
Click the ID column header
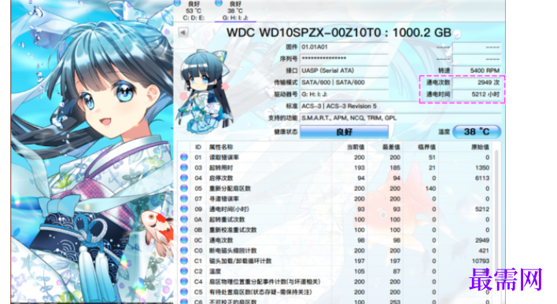(x=198, y=147)
